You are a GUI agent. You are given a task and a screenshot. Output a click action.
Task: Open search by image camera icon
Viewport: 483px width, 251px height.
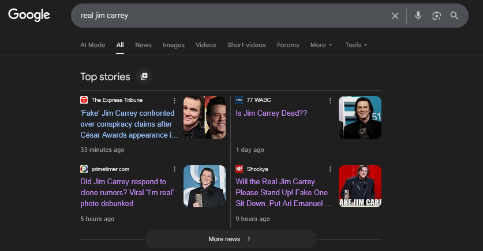point(436,16)
